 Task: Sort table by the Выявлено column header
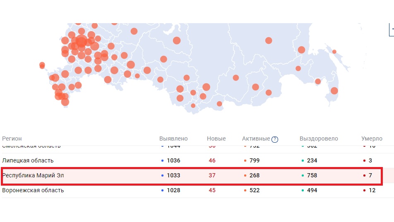coord(173,139)
